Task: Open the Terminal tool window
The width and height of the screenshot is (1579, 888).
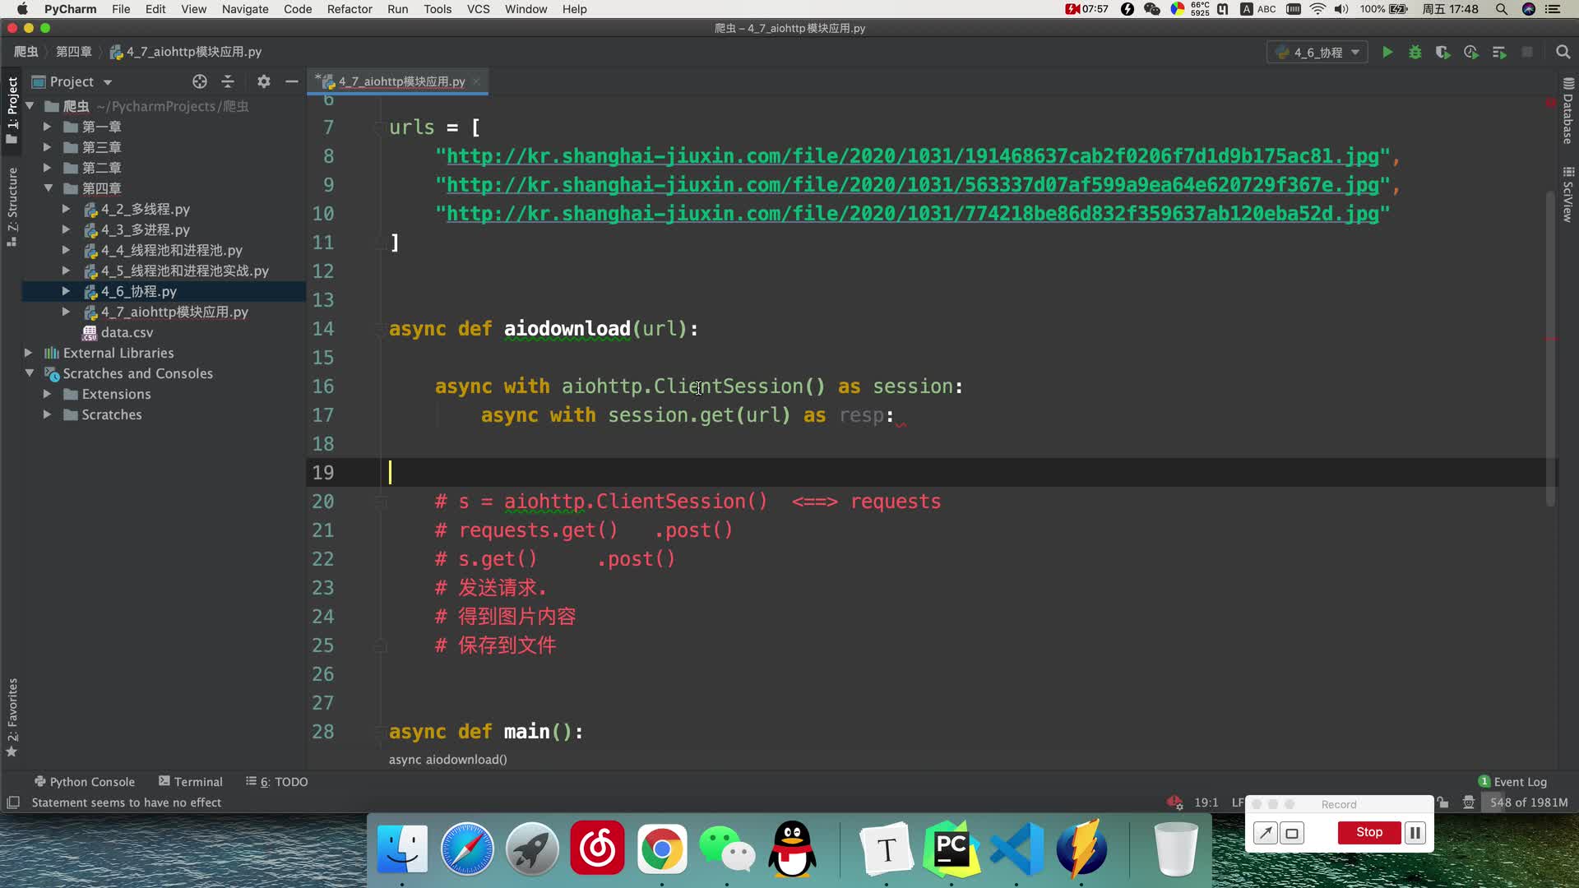Action: coord(190,782)
